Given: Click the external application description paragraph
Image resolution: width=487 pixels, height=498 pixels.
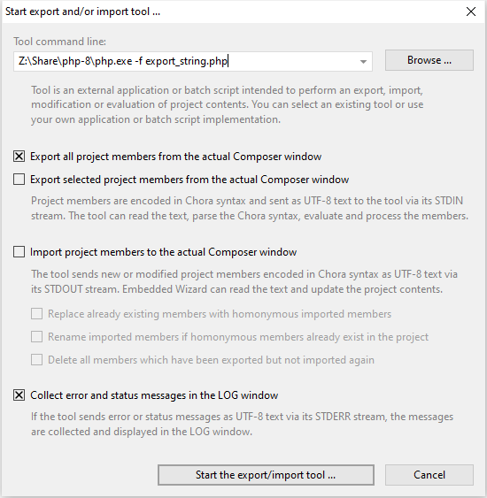Looking at the screenshot, I should [227, 104].
